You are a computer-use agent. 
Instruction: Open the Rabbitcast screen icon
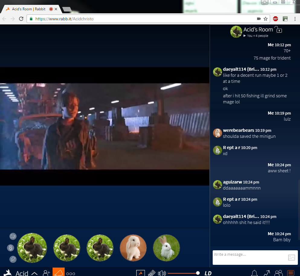point(140,273)
